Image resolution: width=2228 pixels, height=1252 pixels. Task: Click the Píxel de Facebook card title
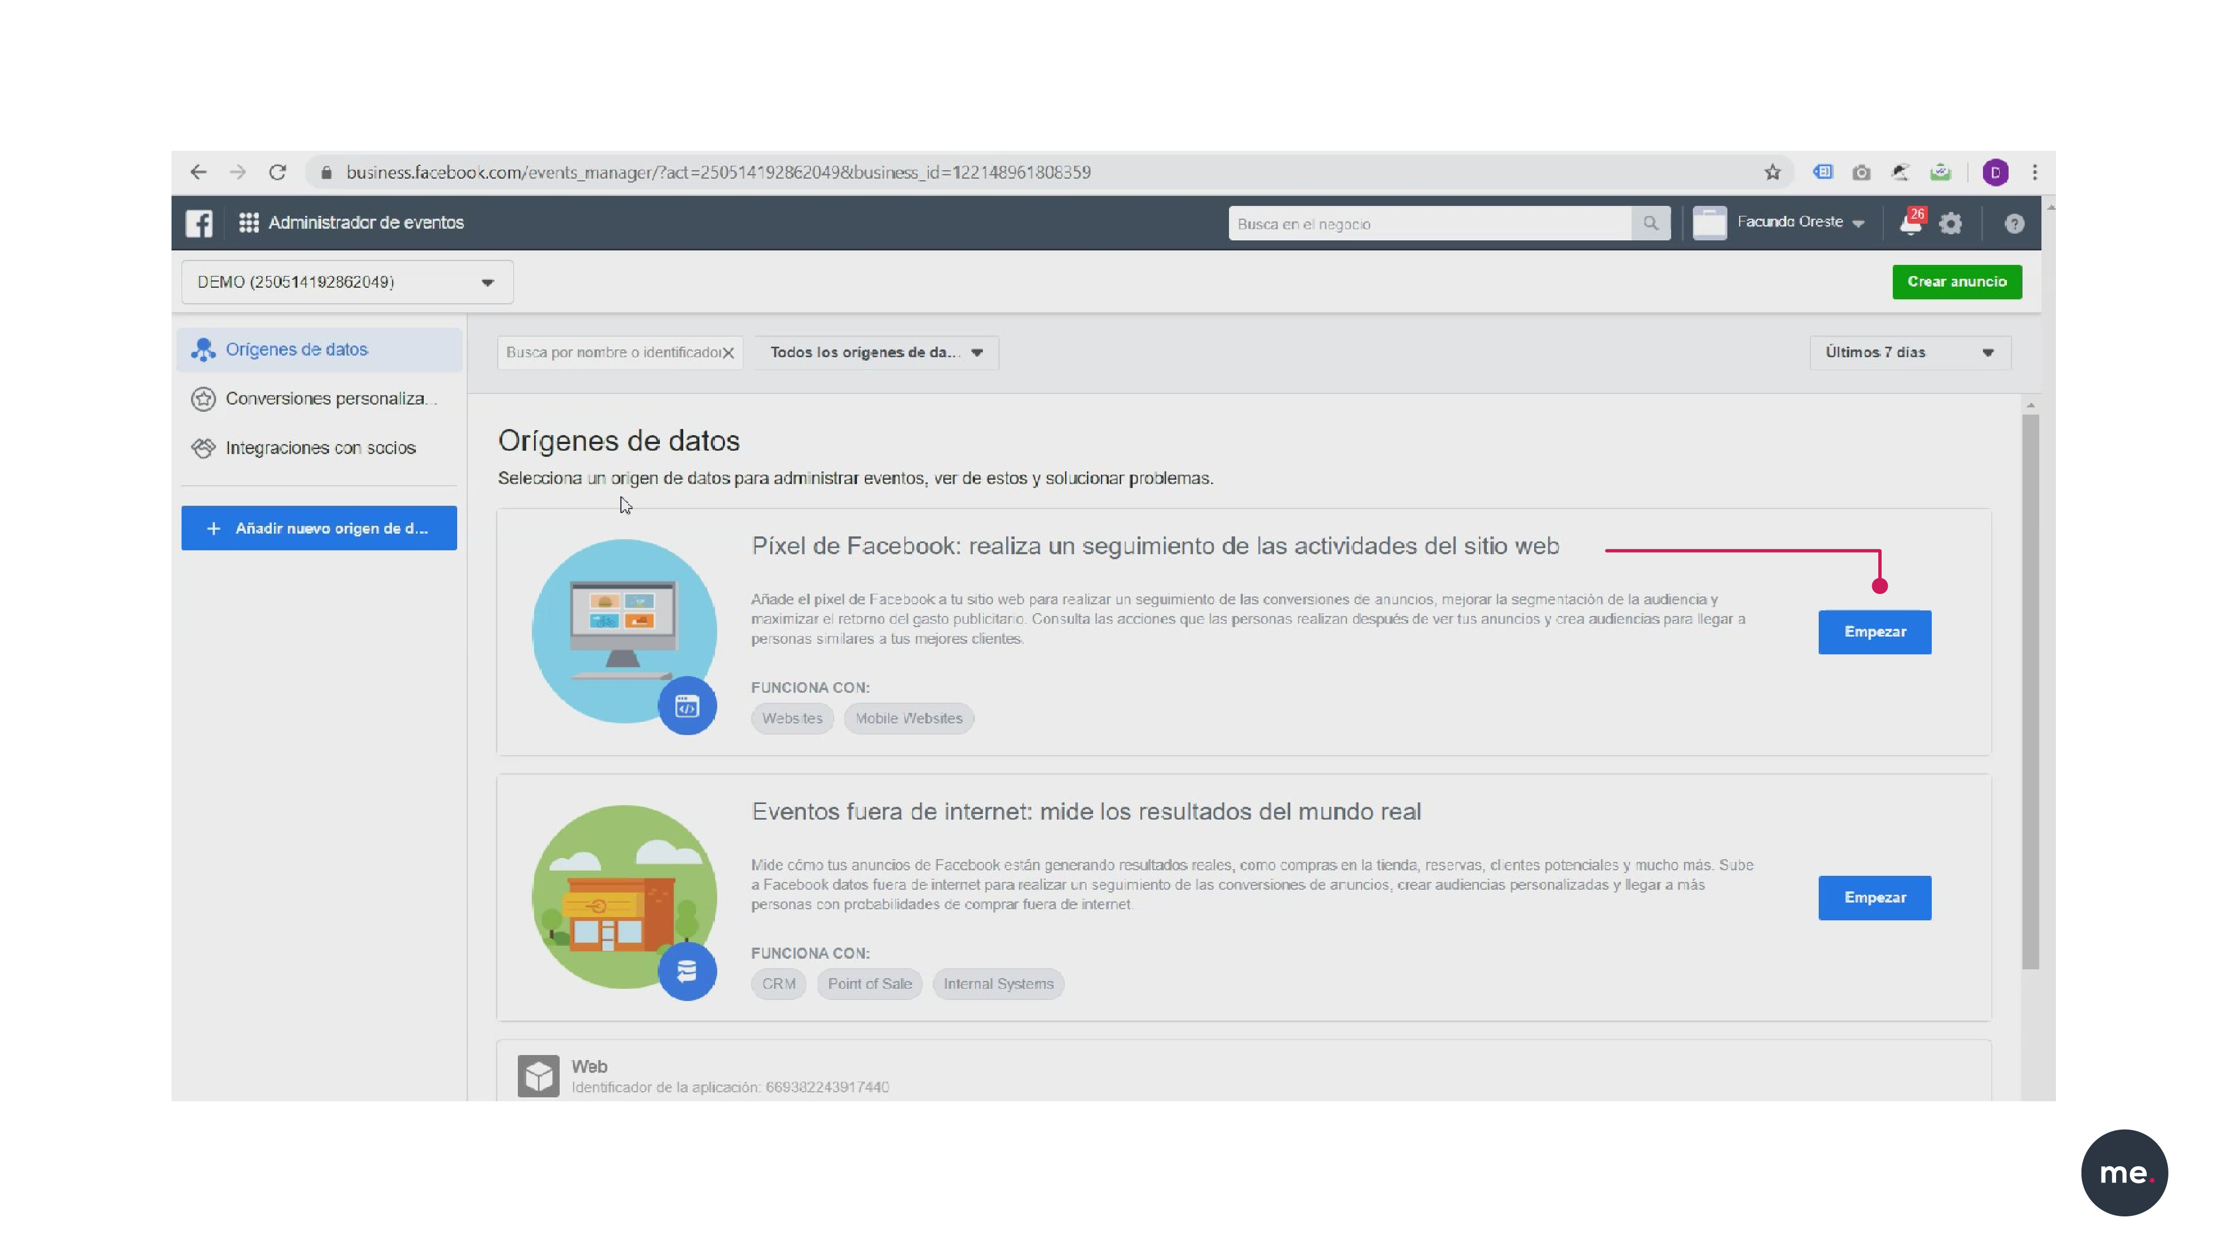click(1154, 546)
